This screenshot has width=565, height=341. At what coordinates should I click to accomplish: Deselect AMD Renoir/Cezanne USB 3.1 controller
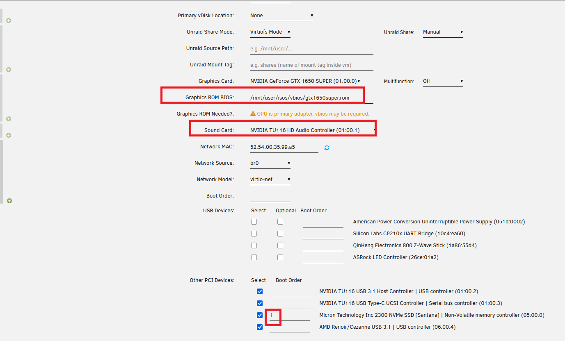click(x=259, y=327)
